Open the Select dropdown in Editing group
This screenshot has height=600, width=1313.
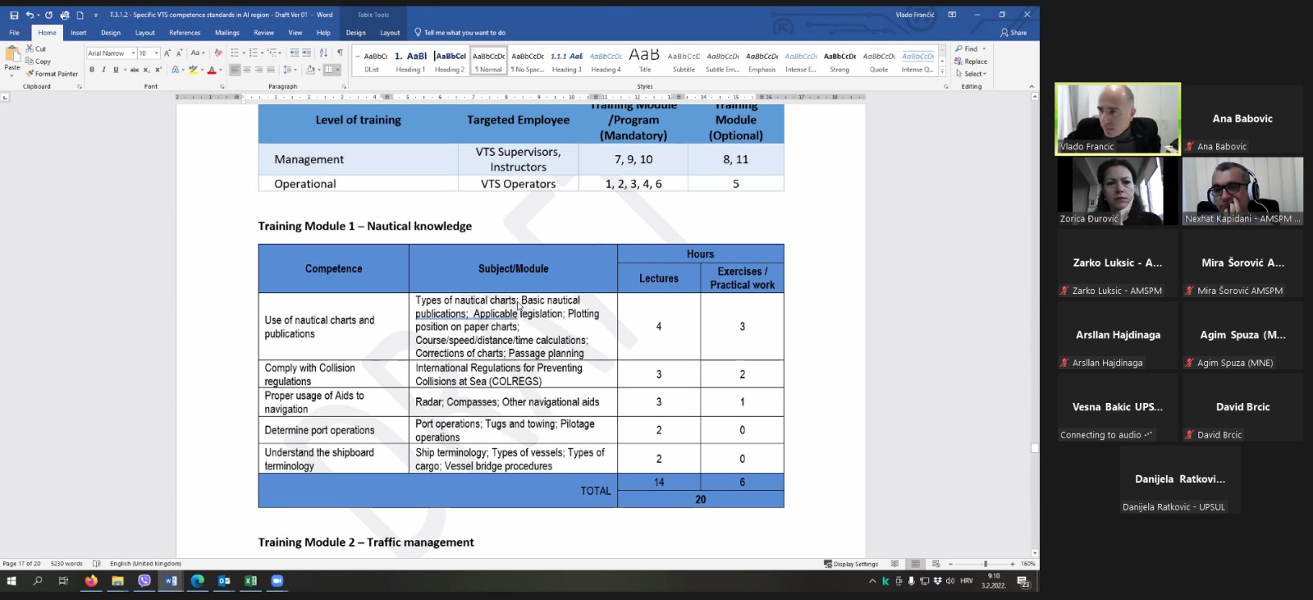tap(970, 74)
